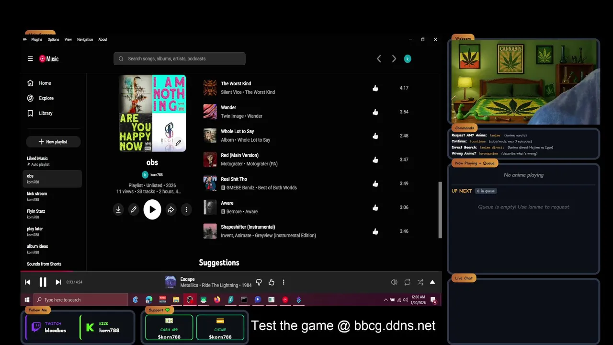Skip to the previous track

coord(28,282)
